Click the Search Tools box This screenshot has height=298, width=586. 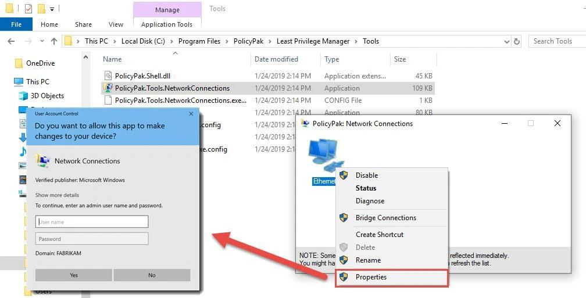[557, 41]
